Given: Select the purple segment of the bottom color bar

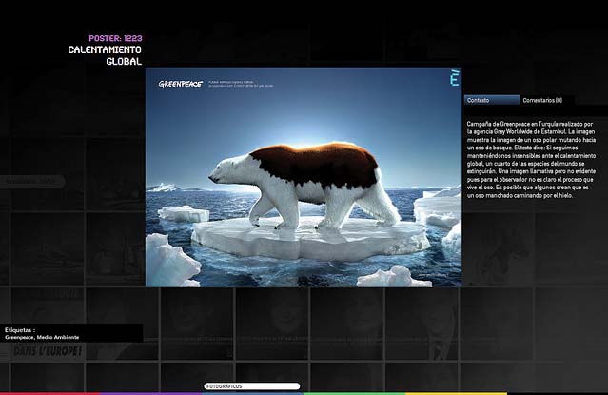Looking at the screenshot, I should [152, 392].
